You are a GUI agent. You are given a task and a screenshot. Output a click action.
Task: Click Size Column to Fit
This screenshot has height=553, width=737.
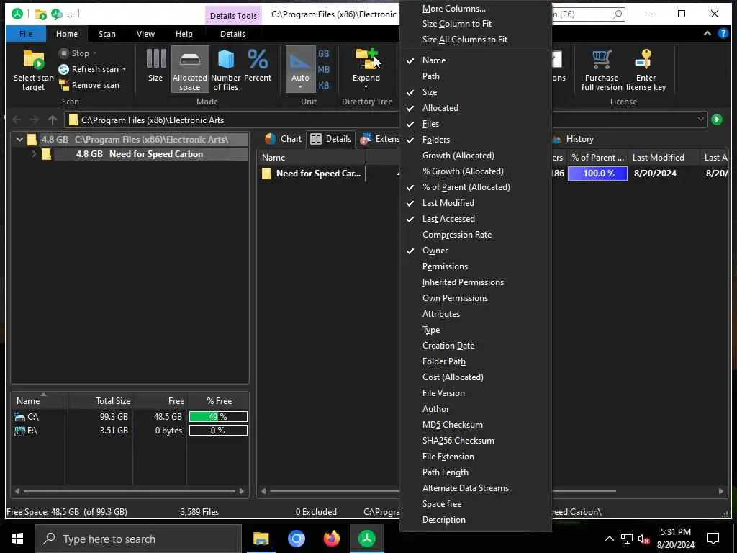[475, 24]
